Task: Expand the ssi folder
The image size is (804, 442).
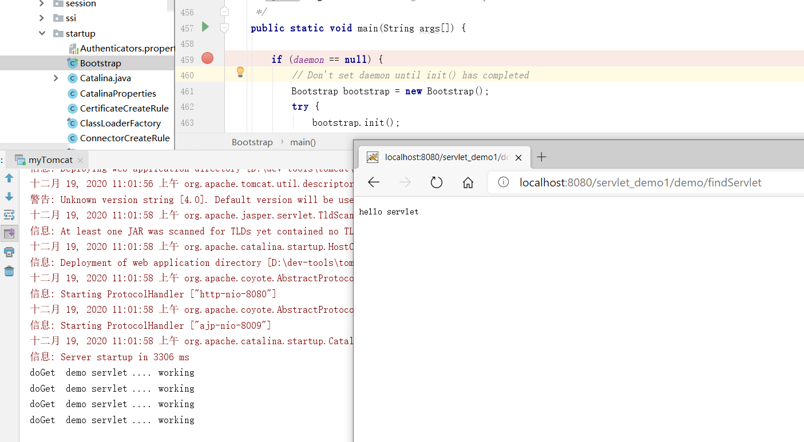Action: 42,18
